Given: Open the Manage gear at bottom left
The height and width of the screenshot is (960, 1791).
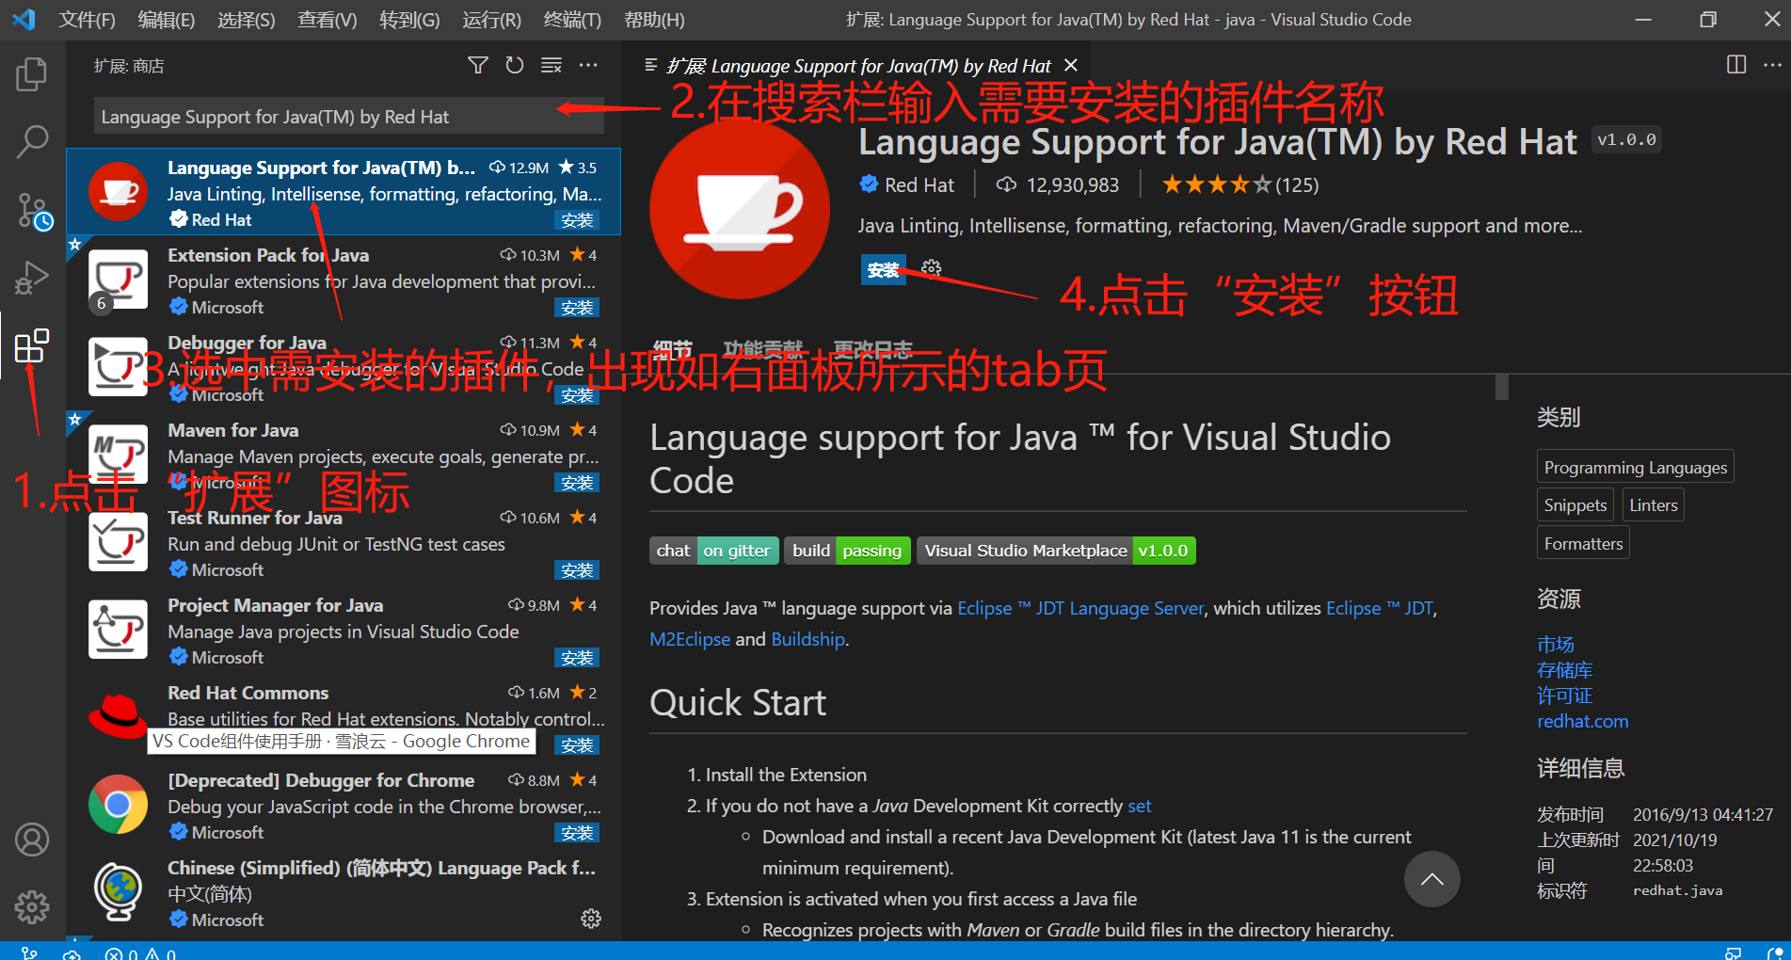Looking at the screenshot, I should pyautogui.click(x=32, y=907).
